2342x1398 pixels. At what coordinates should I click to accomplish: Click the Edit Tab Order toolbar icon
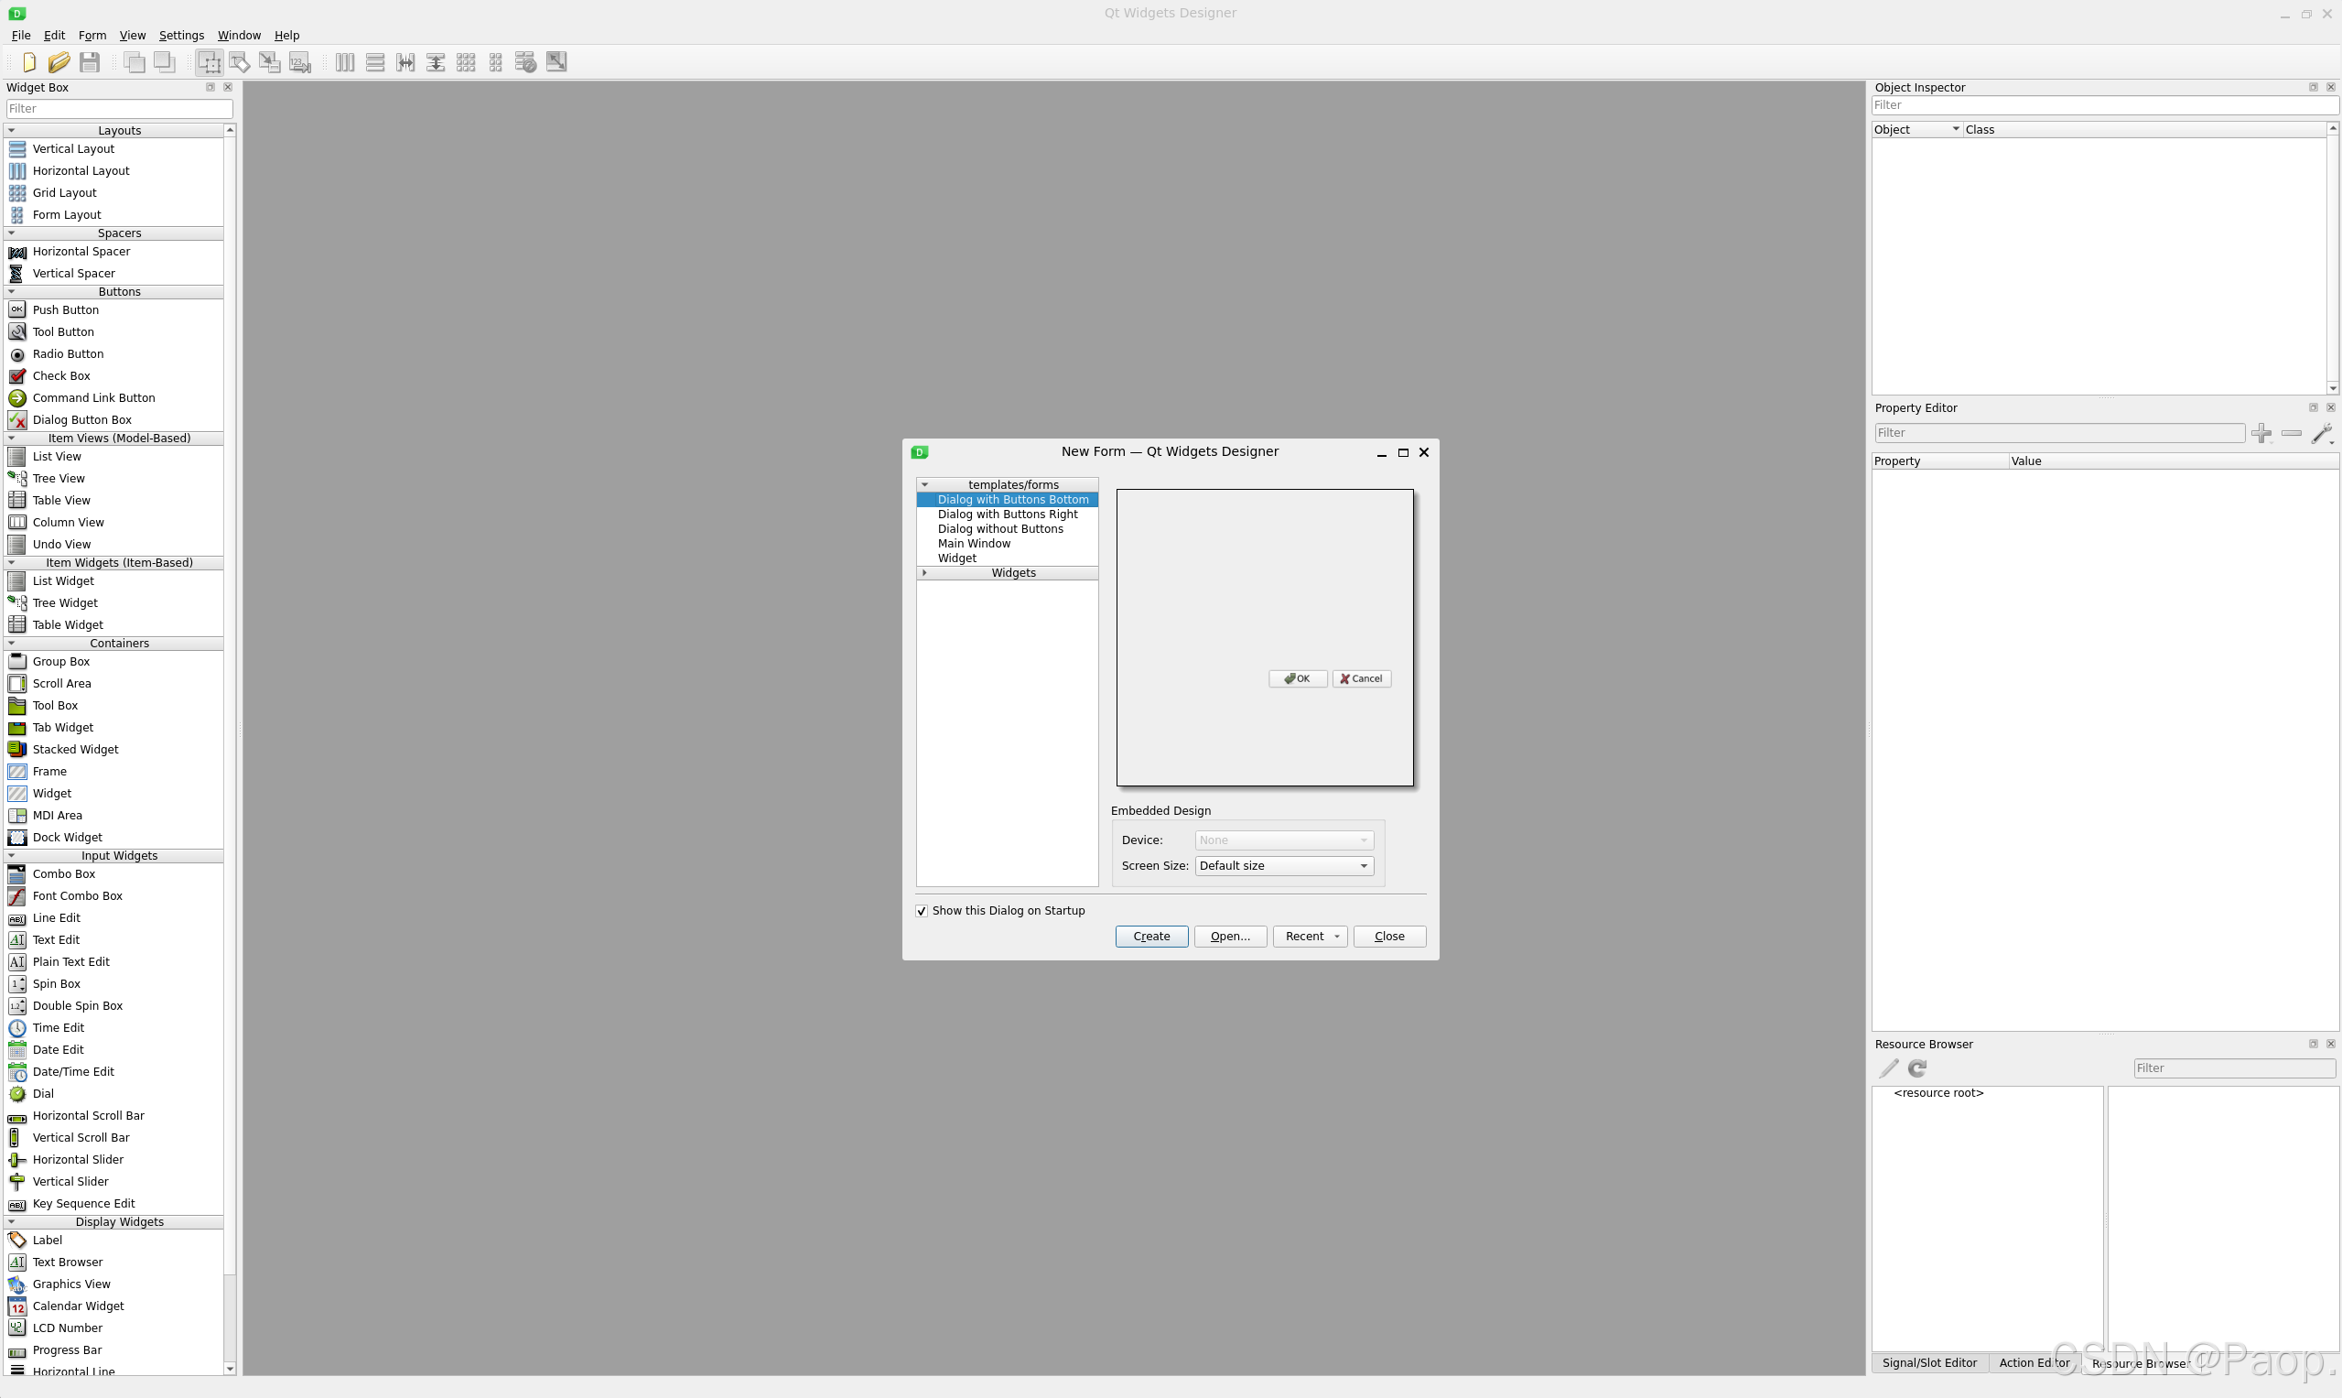[299, 62]
